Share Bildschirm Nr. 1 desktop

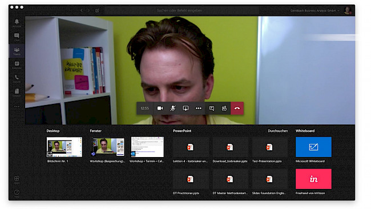tap(64, 147)
